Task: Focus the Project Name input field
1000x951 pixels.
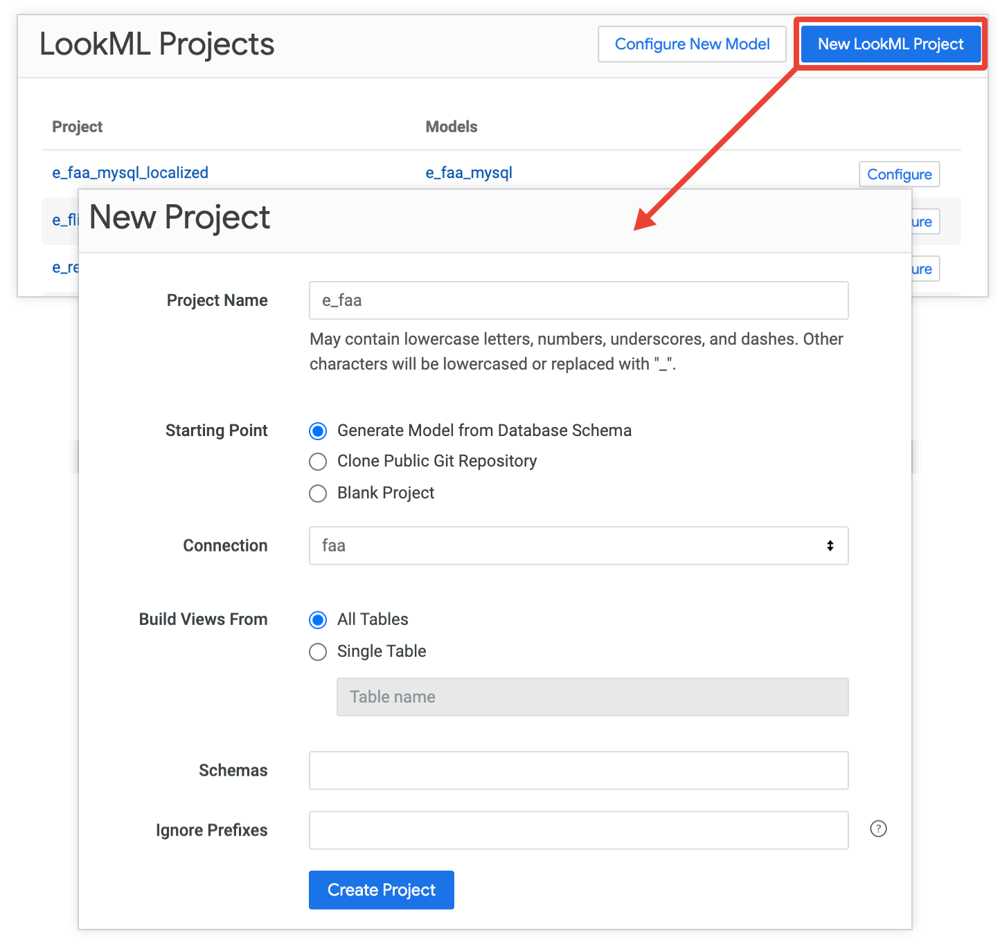Action: (578, 300)
